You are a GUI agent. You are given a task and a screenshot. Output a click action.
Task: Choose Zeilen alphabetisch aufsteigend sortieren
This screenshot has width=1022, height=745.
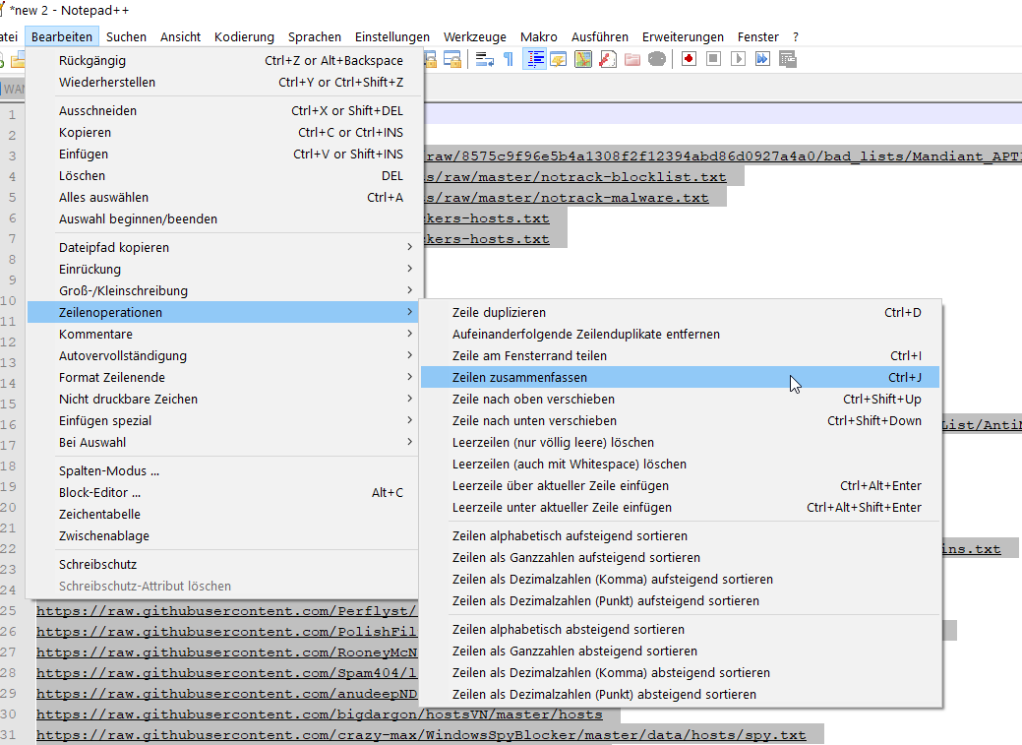click(x=680, y=535)
